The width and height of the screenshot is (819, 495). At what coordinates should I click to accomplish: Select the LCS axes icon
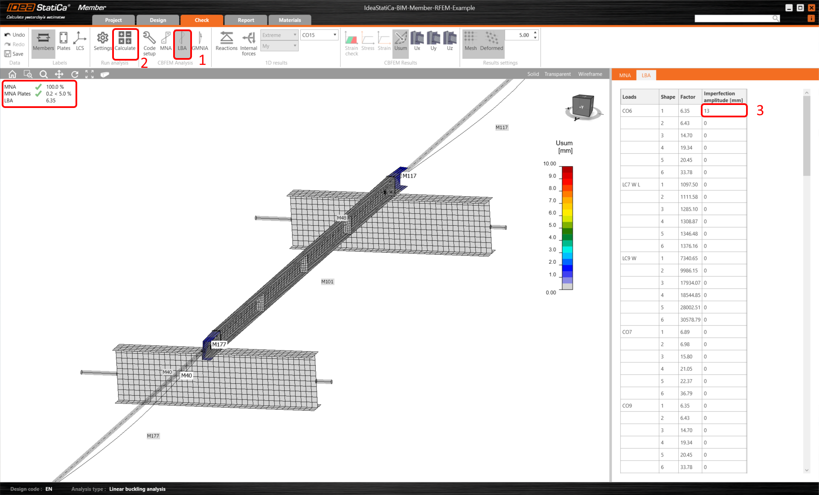coord(79,42)
